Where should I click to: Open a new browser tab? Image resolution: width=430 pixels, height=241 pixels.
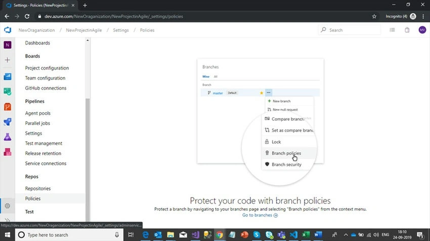tap(85, 5)
